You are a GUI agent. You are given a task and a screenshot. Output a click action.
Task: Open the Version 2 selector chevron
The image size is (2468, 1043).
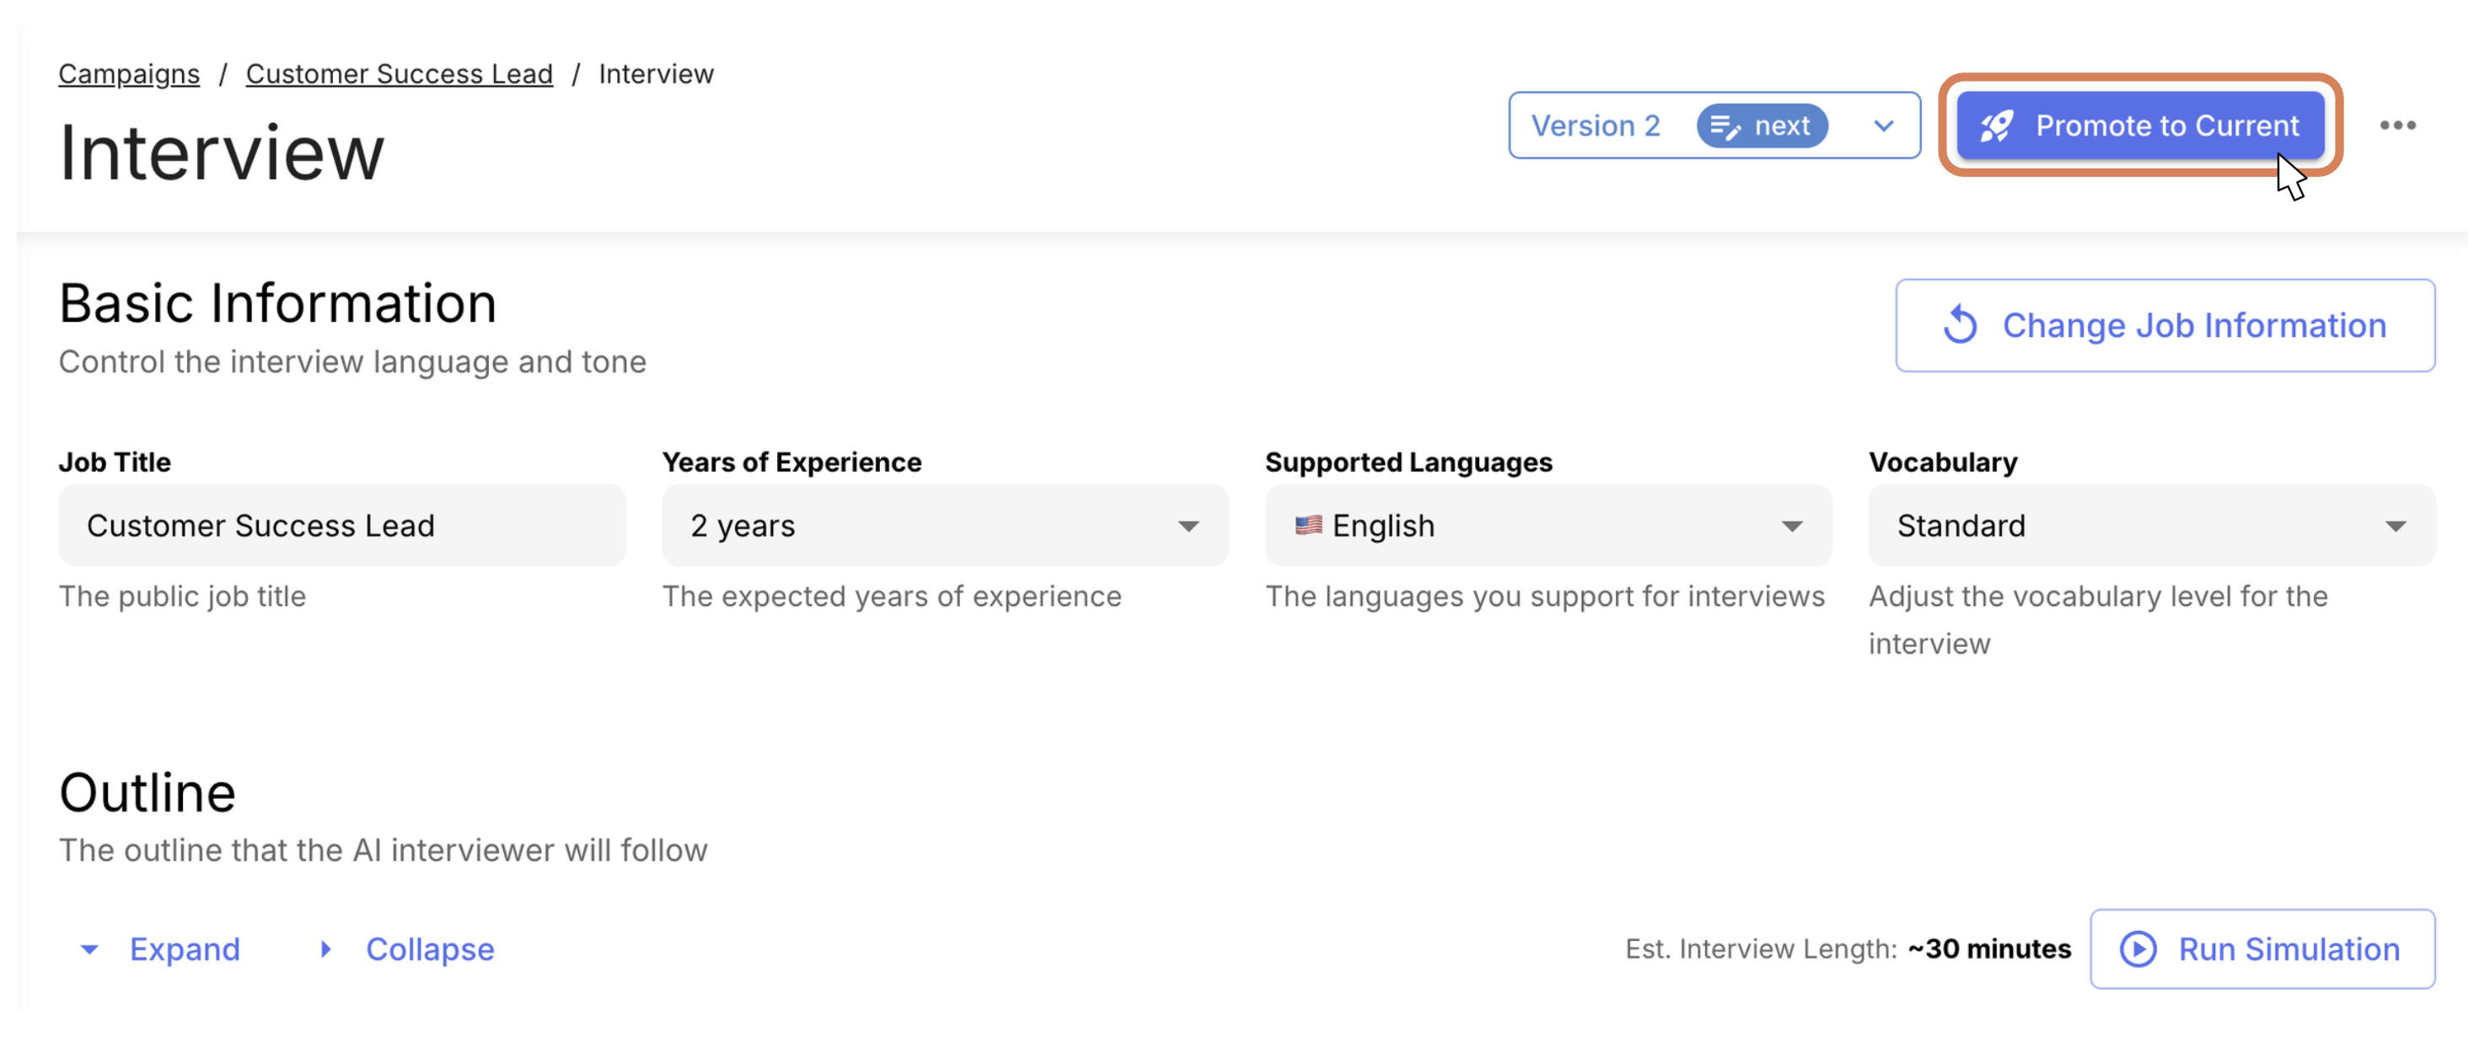tap(1883, 126)
